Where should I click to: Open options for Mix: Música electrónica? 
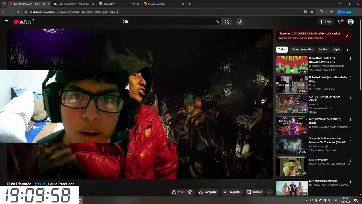(x=350, y=182)
